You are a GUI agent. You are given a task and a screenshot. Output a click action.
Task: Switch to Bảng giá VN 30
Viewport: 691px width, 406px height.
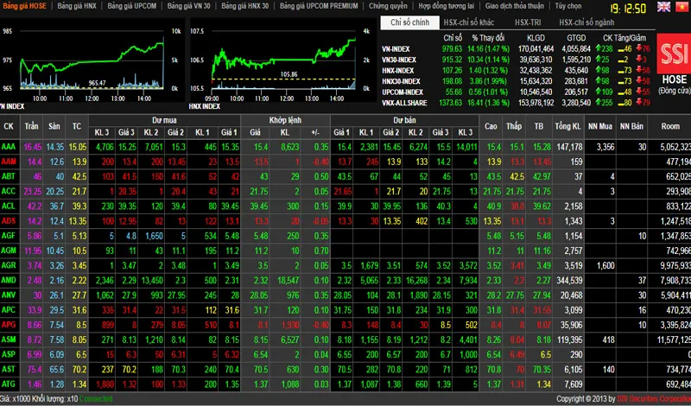[188, 6]
